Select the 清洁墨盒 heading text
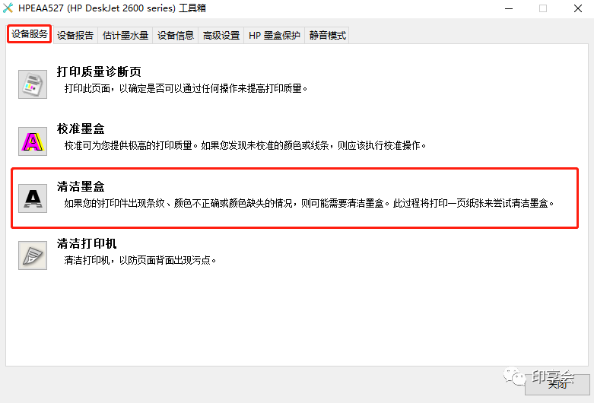The width and height of the screenshot is (594, 403). (x=81, y=186)
